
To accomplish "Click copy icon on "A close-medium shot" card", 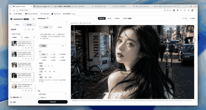I will pyautogui.click(x=26, y=48).
